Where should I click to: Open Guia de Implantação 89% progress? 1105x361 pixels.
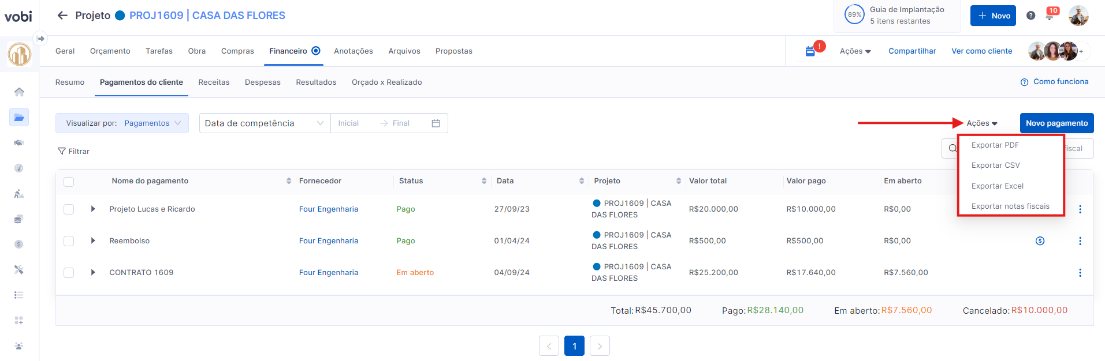(x=896, y=16)
